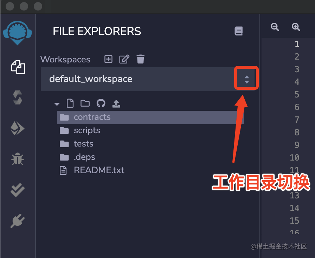Delete the current workspace

click(141, 59)
